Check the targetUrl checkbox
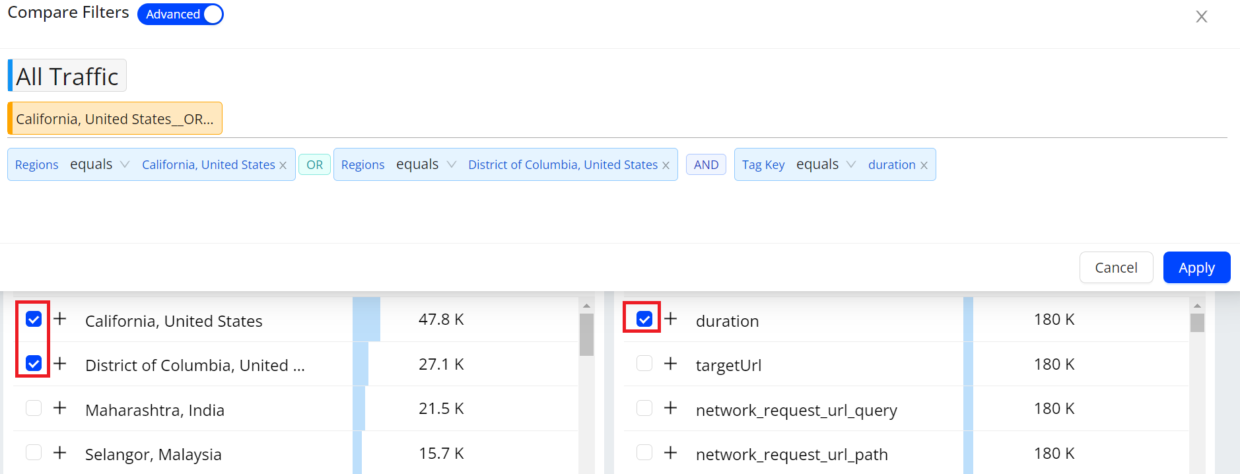1240x474 pixels. pyautogui.click(x=644, y=364)
